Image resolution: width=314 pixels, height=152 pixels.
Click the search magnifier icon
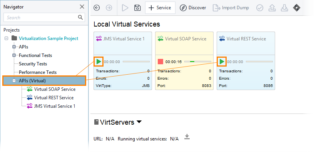click(80, 17)
